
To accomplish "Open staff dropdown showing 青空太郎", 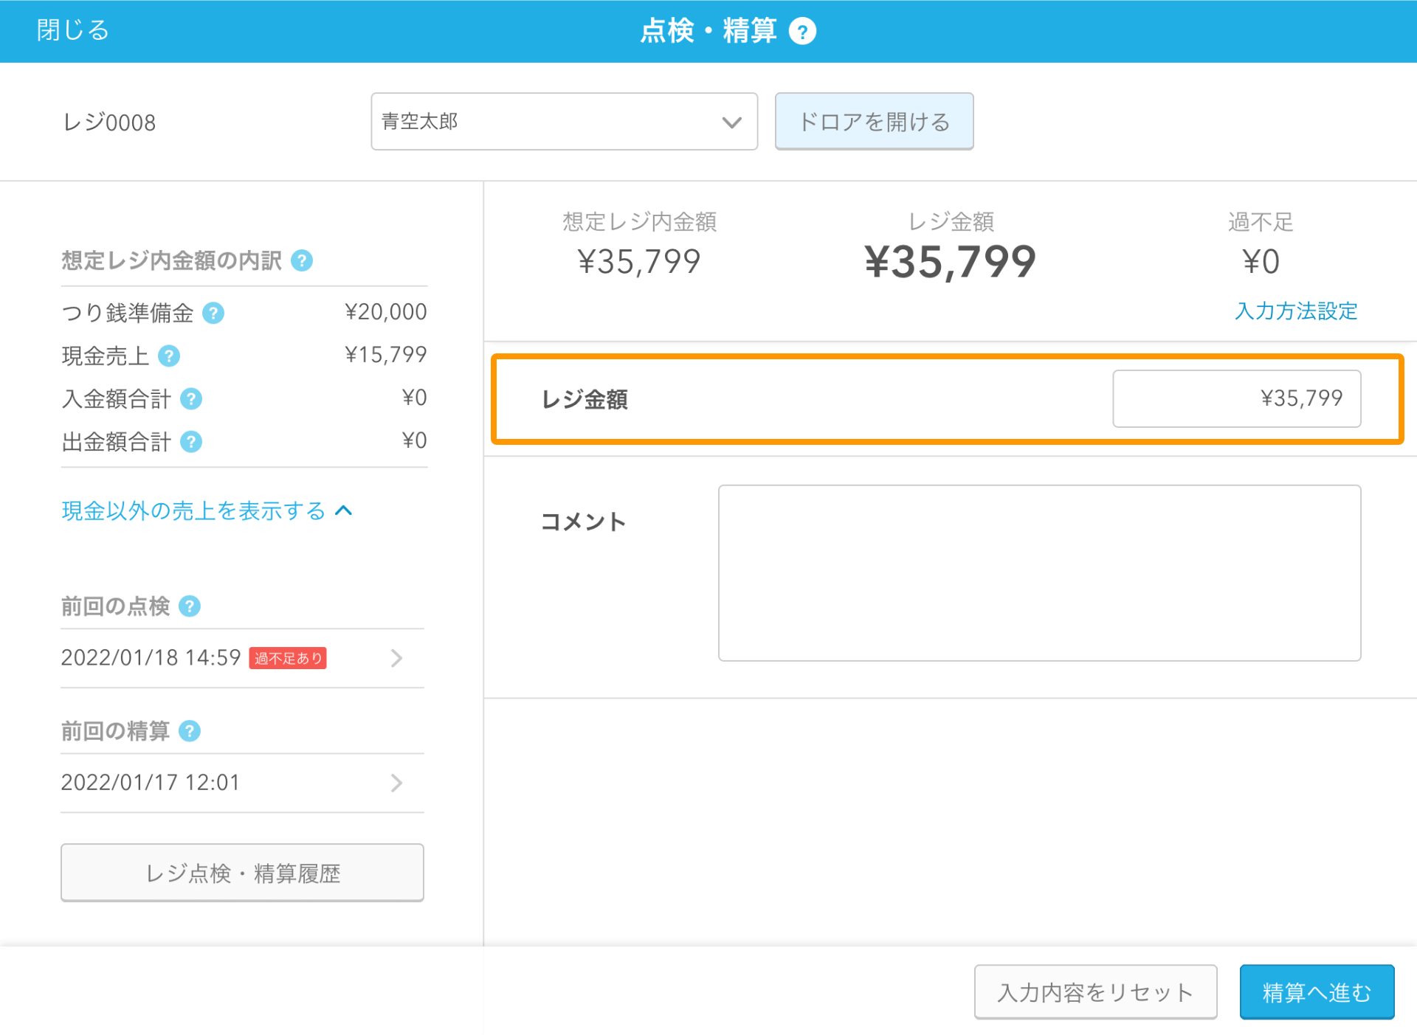I will pos(564,122).
